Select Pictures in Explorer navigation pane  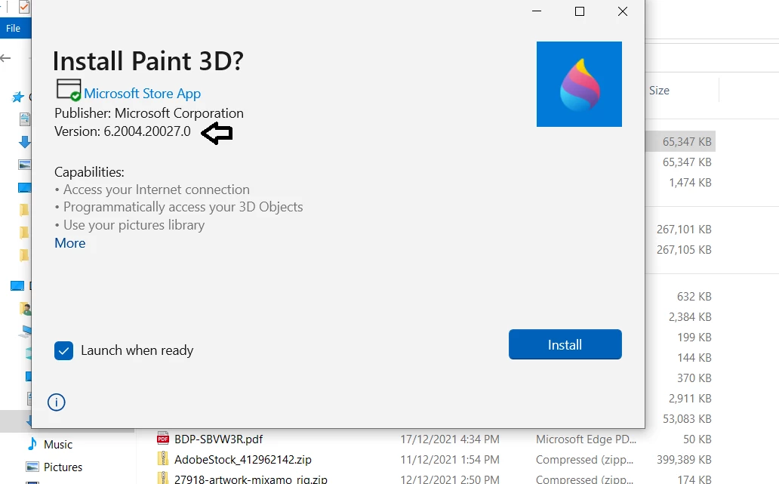pyautogui.click(x=63, y=467)
